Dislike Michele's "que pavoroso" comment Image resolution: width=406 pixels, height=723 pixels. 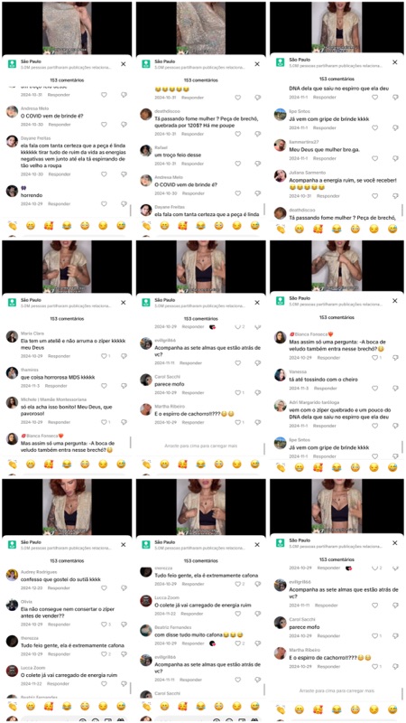pyautogui.click(x=124, y=422)
